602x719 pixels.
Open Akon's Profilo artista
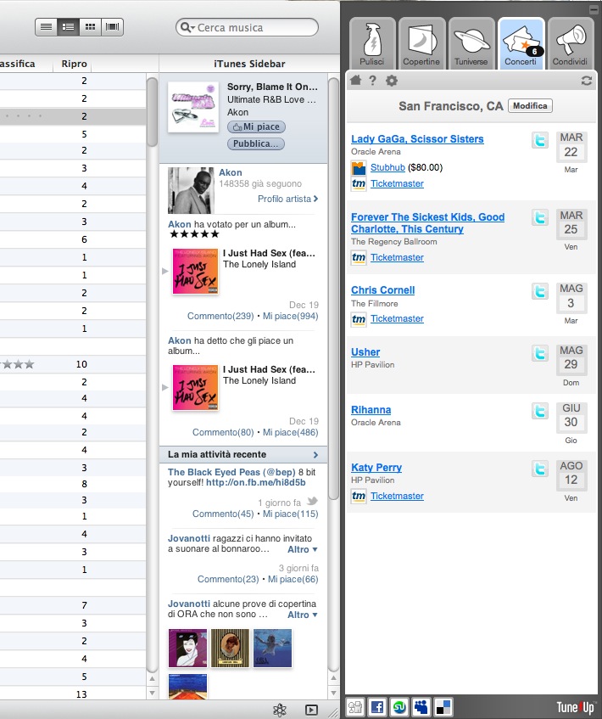[287, 199]
